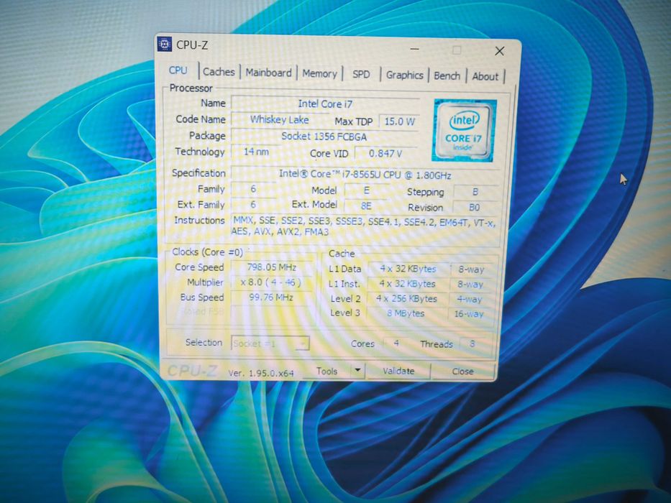The image size is (671, 503).
Task: Show the About tab
Action: 485,77
